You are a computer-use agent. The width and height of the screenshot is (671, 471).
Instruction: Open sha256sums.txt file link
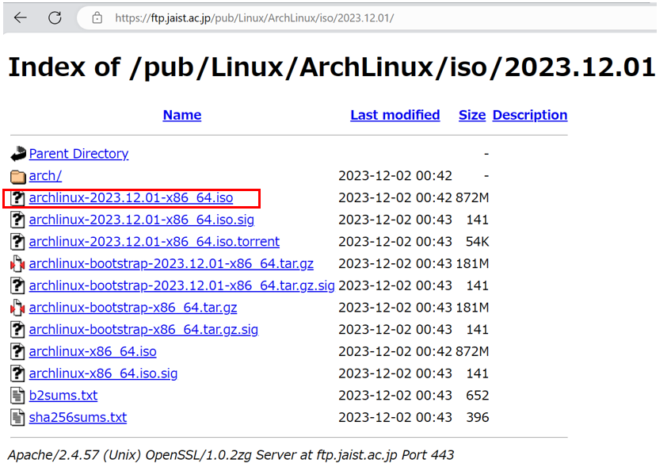[x=78, y=417]
